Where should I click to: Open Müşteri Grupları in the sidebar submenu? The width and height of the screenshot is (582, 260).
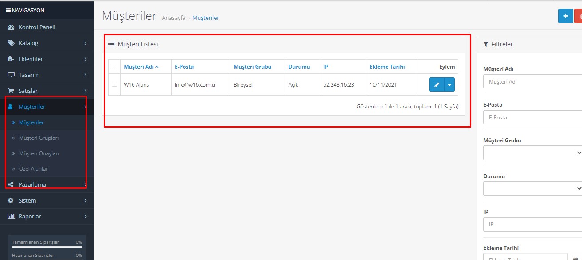(x=39, y=138)
